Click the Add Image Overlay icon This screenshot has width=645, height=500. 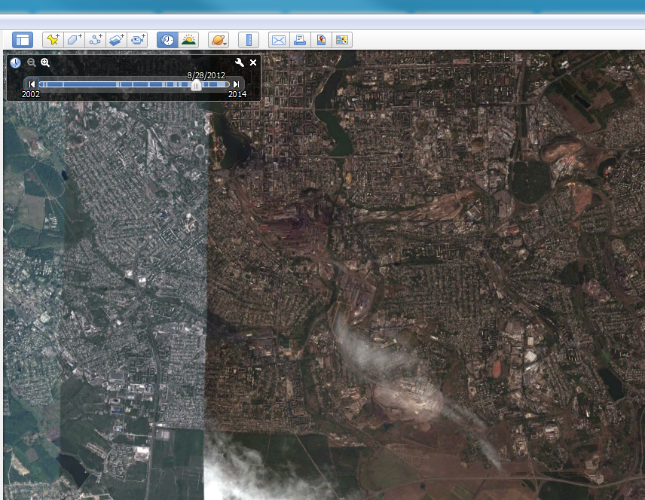[116, 40]
